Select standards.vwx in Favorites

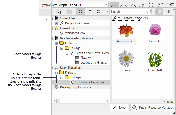tap(75, 33)
